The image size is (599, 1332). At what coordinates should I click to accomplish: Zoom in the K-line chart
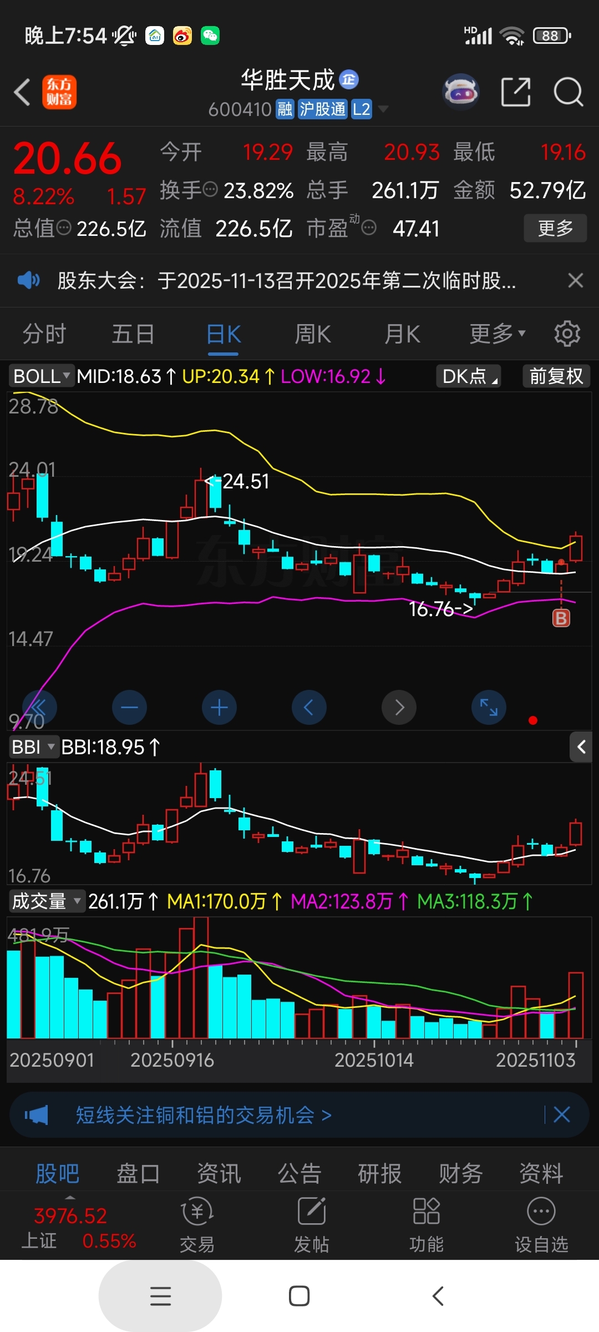pos(219,708)
